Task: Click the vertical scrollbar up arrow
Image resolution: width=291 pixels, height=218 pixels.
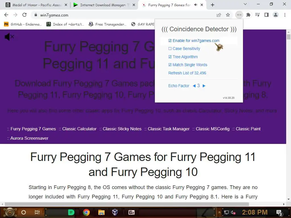Action: point(289,32)
